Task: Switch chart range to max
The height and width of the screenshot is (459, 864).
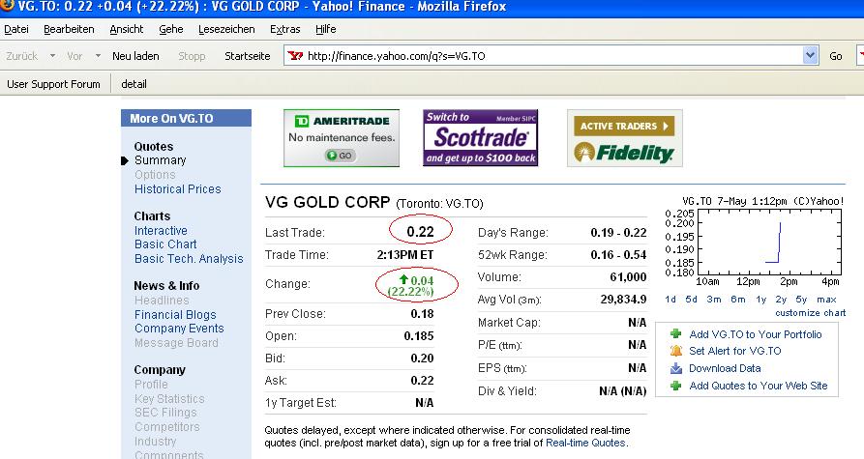Action: (x=826, y=299)
